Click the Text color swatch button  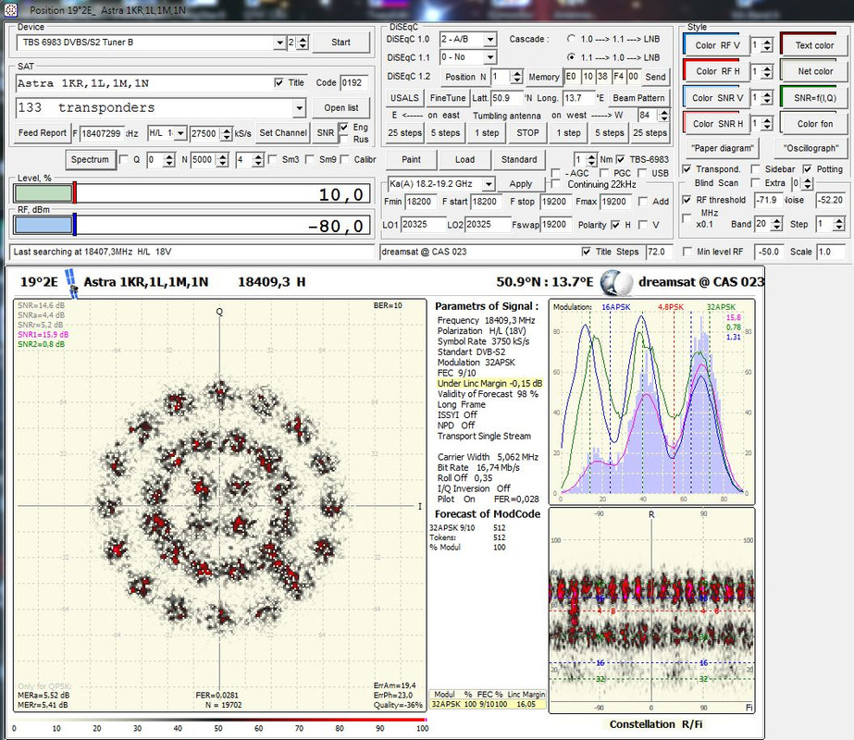pos(814,45)
